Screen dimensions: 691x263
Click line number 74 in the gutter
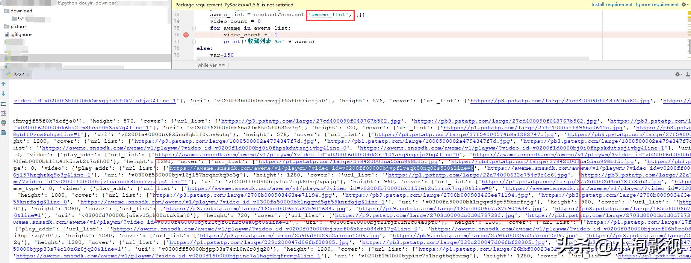click(177, 21)
